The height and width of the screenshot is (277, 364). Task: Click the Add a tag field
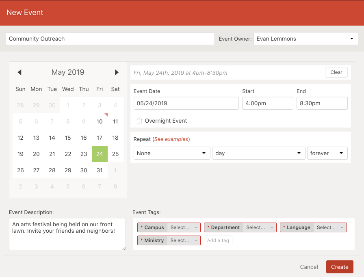(218, 240)
